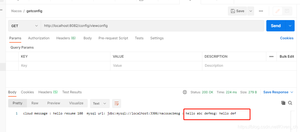Image resolution: width=300 pixels, height=132 pixels.
Task: Click the Status 200 OK text
Action: point(202,92)
